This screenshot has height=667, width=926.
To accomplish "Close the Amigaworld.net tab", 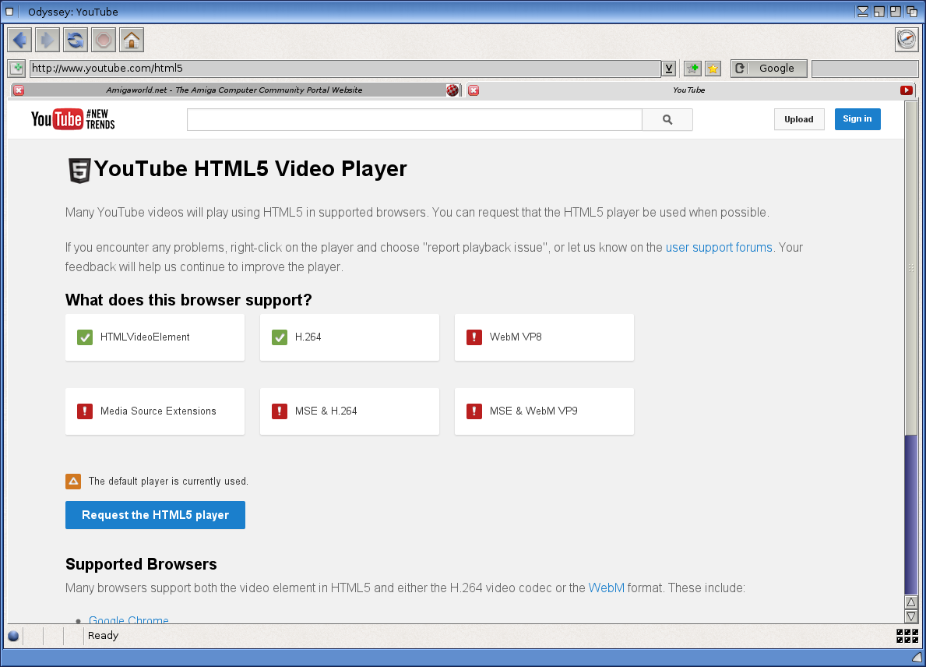I will tap(19, 90).
